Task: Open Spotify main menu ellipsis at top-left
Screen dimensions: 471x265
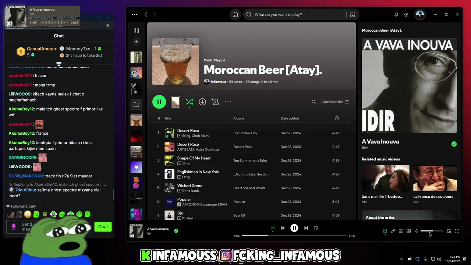Action: tap(134, 15)
